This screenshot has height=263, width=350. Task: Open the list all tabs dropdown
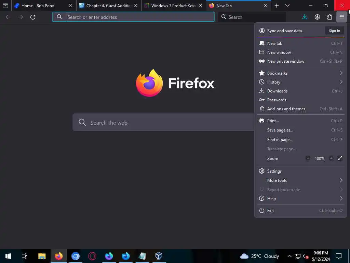(287, 5)
